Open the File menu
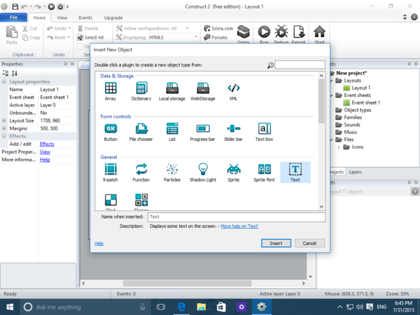This screenshot has width=420, height=315. [x=14, y=17]
